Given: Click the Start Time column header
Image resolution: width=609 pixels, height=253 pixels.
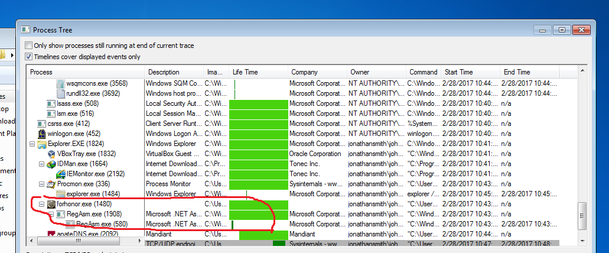Looking at the screenshot, I should point(471,72).
